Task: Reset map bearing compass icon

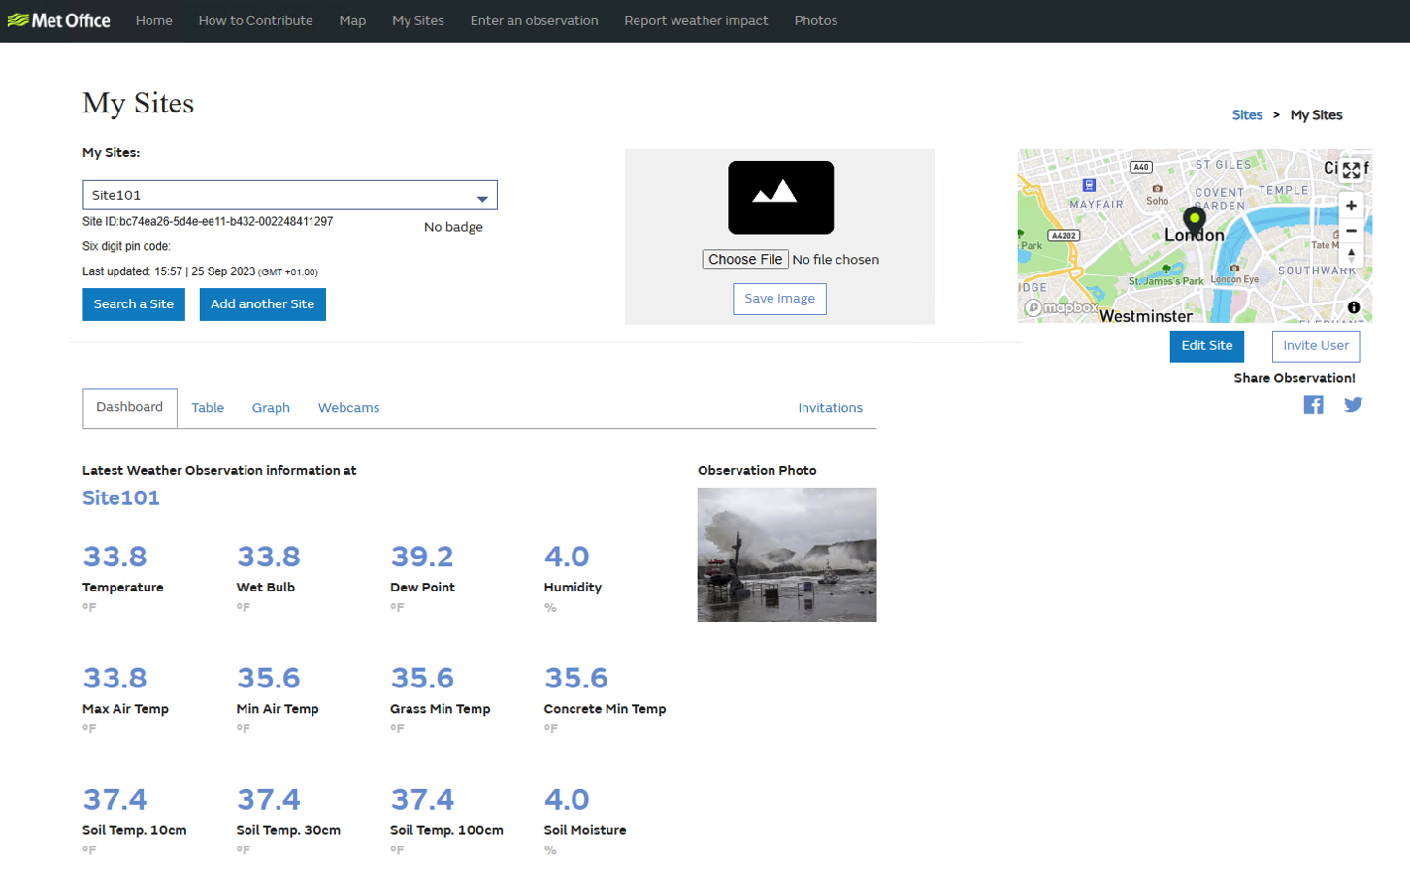Action: click(x=1351, y=254)
